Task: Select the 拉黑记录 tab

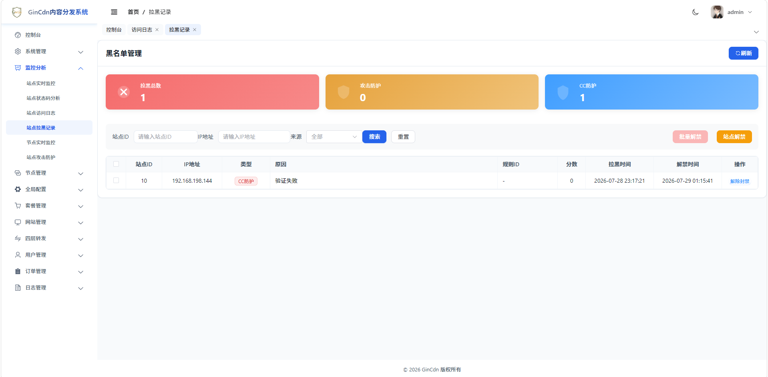Action: (179, 30)
